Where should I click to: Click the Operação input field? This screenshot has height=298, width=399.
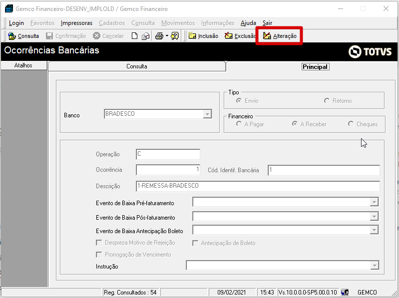(168, 154)
